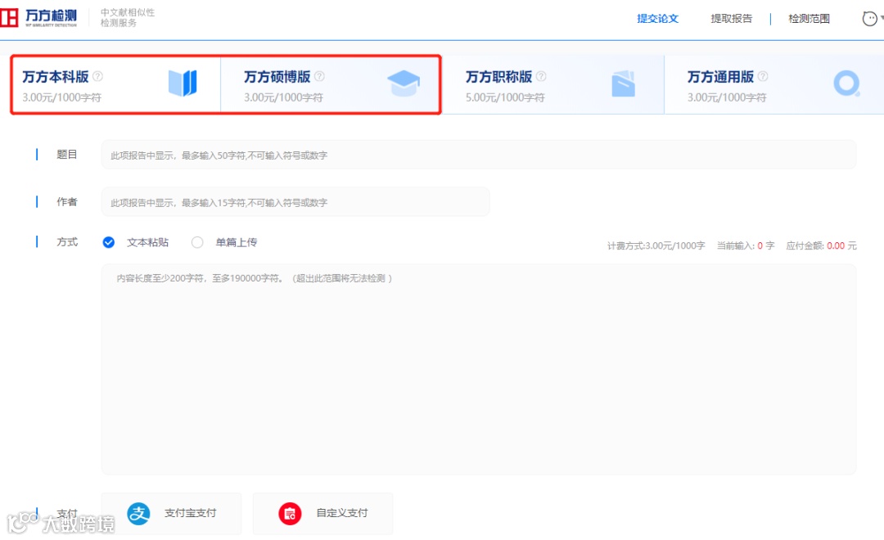Screen dimensions: 884x540
Task: Click the user avatar icon
Action: coord(869,19)
